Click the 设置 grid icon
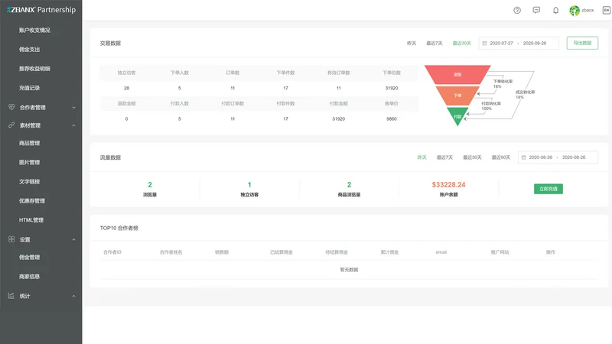 [x=11, y=239]
